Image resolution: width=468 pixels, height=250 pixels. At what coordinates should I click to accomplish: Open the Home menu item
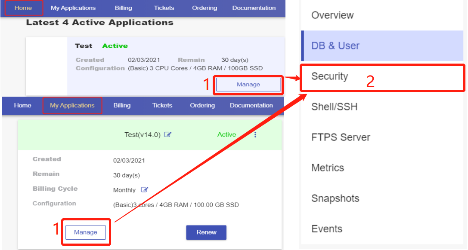23,7
